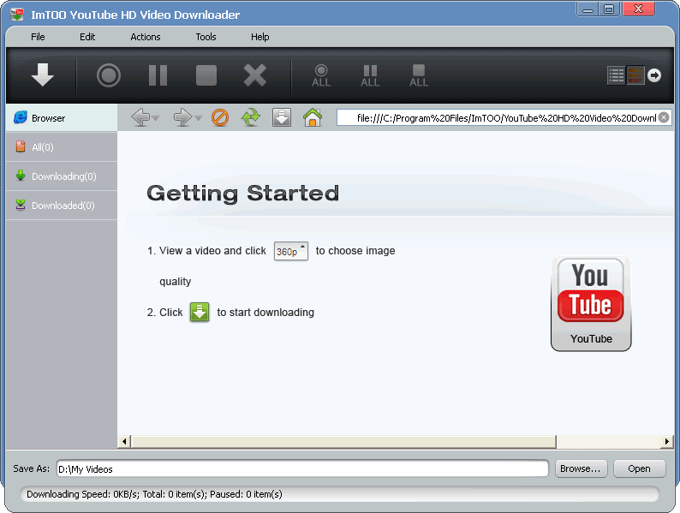Screen dimensions: 680x513
Task: Click the horizontal scrollbar left arrow
Action: [124, 441]
